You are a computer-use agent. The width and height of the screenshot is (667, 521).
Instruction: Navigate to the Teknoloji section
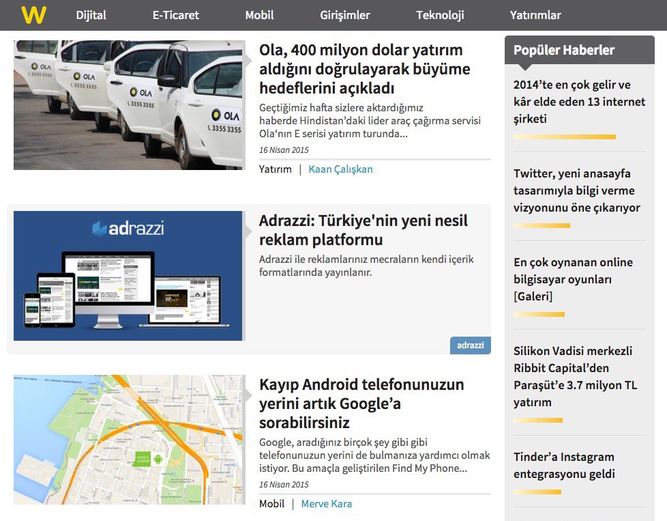[440, 15]
